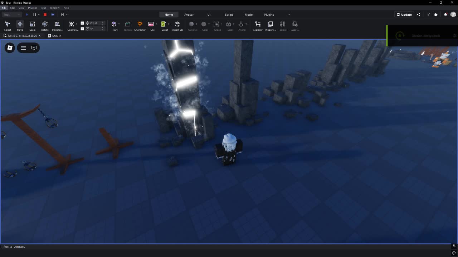Open the Window menu
This screenshot has width=458, height=257.
tap(54, 8)
